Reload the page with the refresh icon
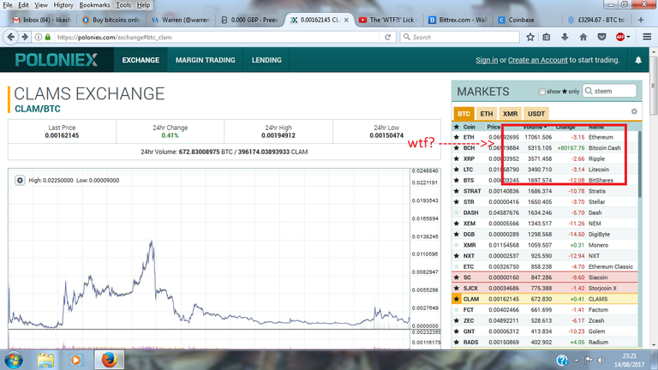The height and width of the screenshot is (370, 658). tap(388, 38)
